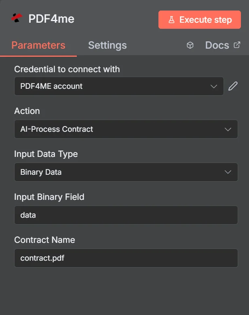This screenshot has width=249, height=315.
Task: Open the PDF4ME account credential dropdown
Action: 119,86
